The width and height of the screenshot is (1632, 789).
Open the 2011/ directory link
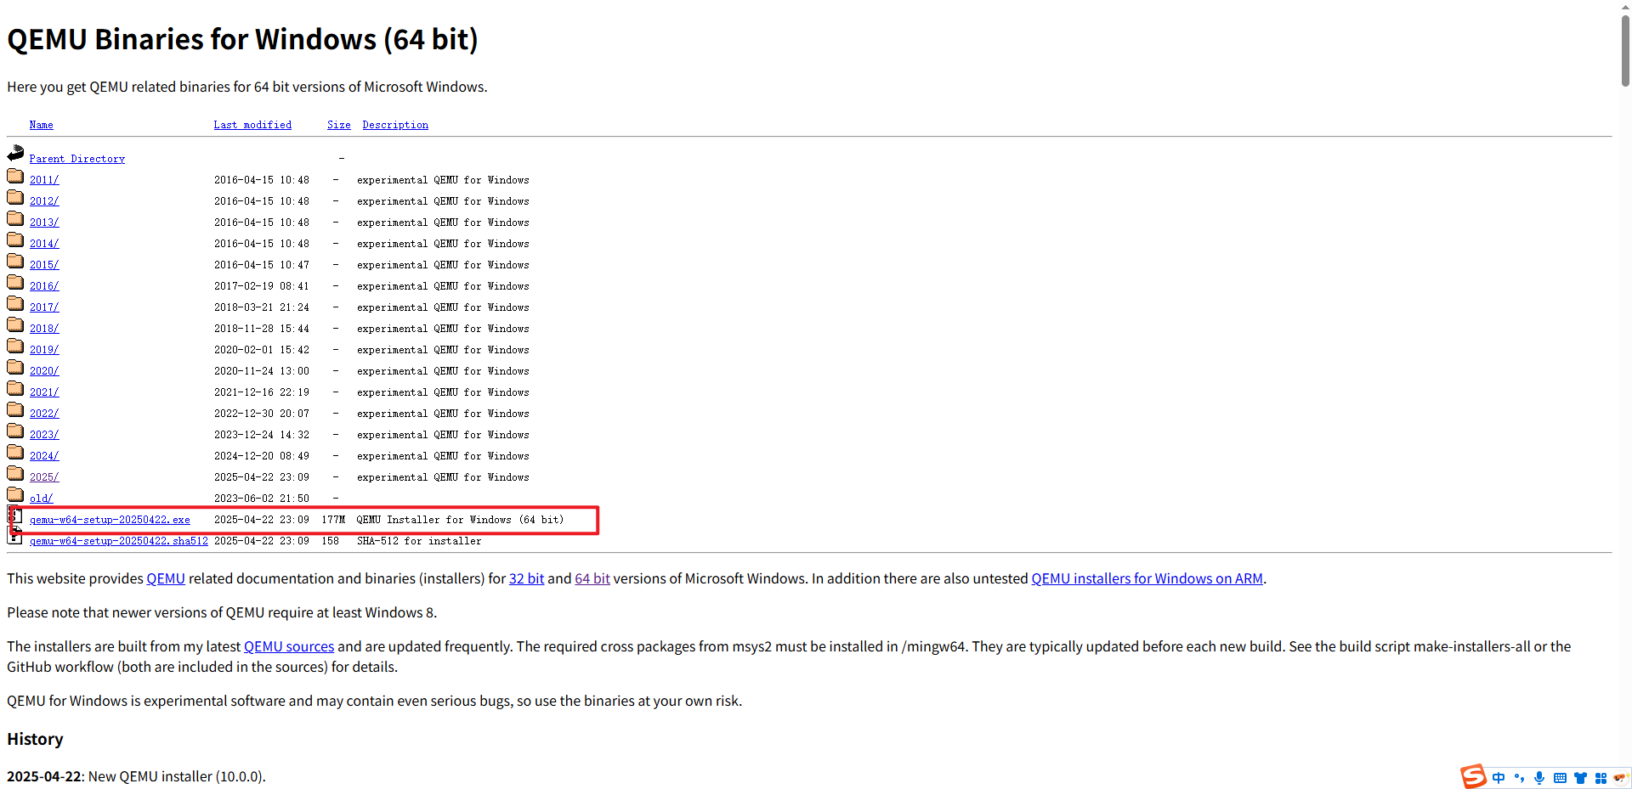point(44,180)
